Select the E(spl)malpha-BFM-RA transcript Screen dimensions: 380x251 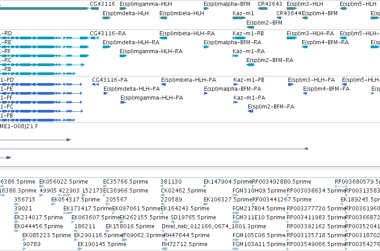(206, 47)
